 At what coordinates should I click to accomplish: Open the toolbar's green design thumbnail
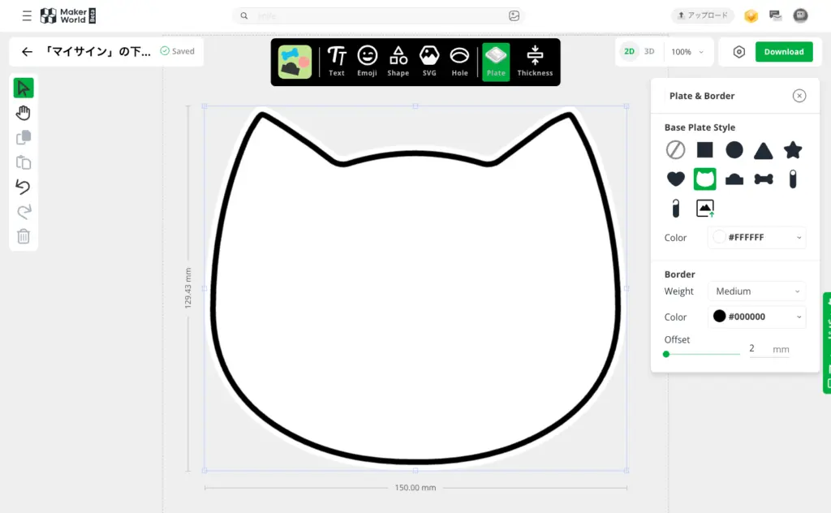click(x=295, y=62)
